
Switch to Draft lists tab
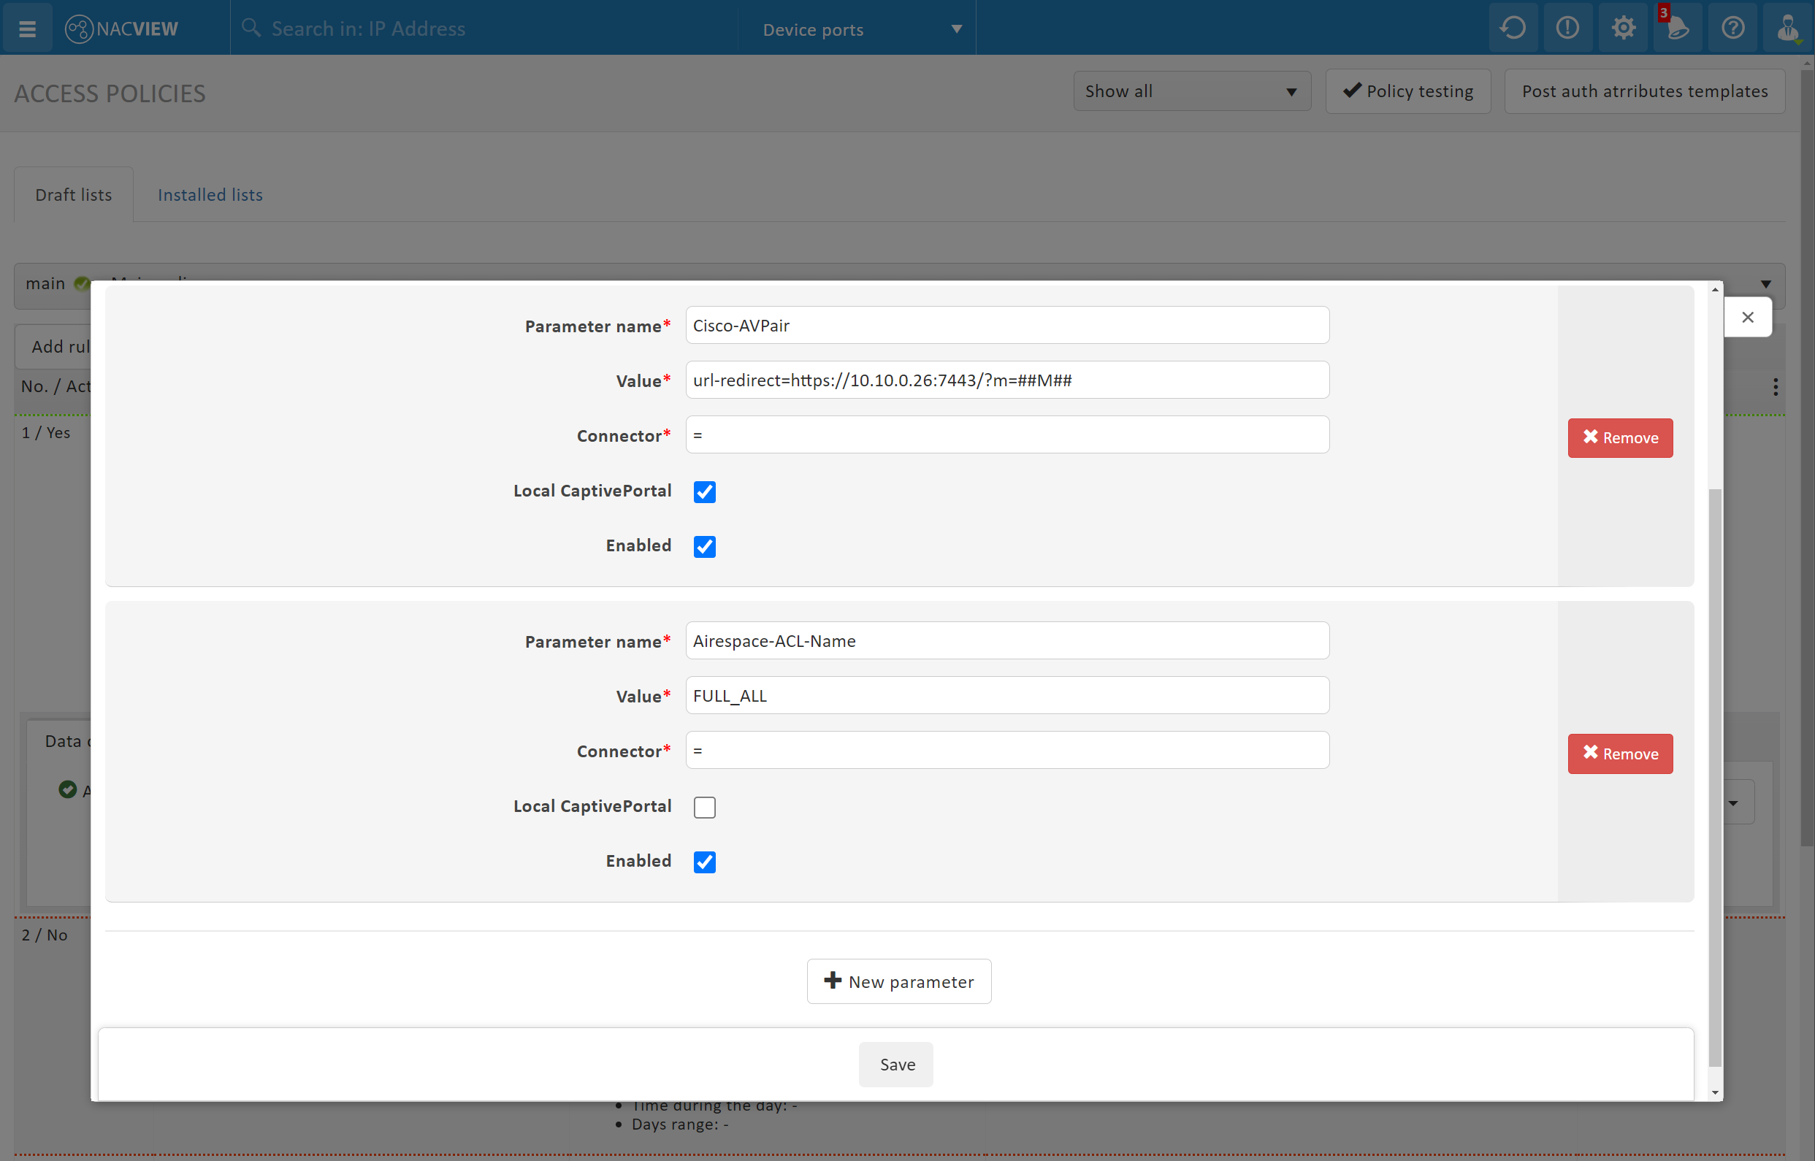pos(74,194)
